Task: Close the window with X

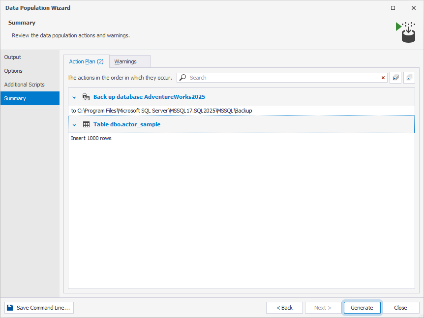Action: coord(414,8)
